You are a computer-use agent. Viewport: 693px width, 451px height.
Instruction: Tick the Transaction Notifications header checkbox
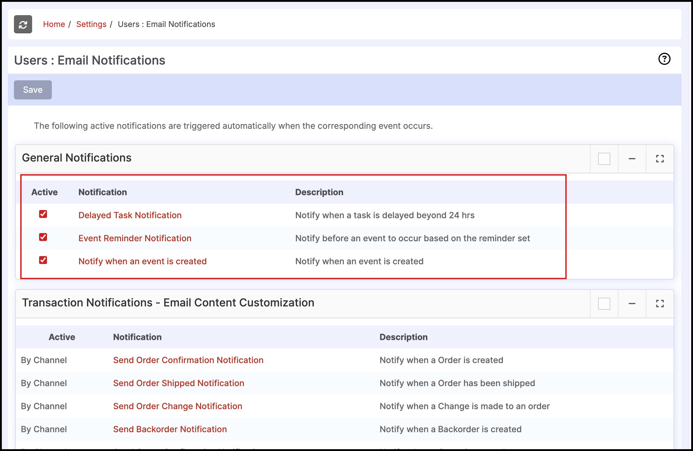click(604, 303)
